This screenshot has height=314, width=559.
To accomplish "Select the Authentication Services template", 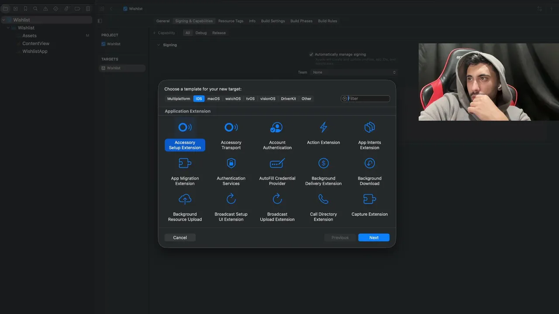I will pos(231,171).
